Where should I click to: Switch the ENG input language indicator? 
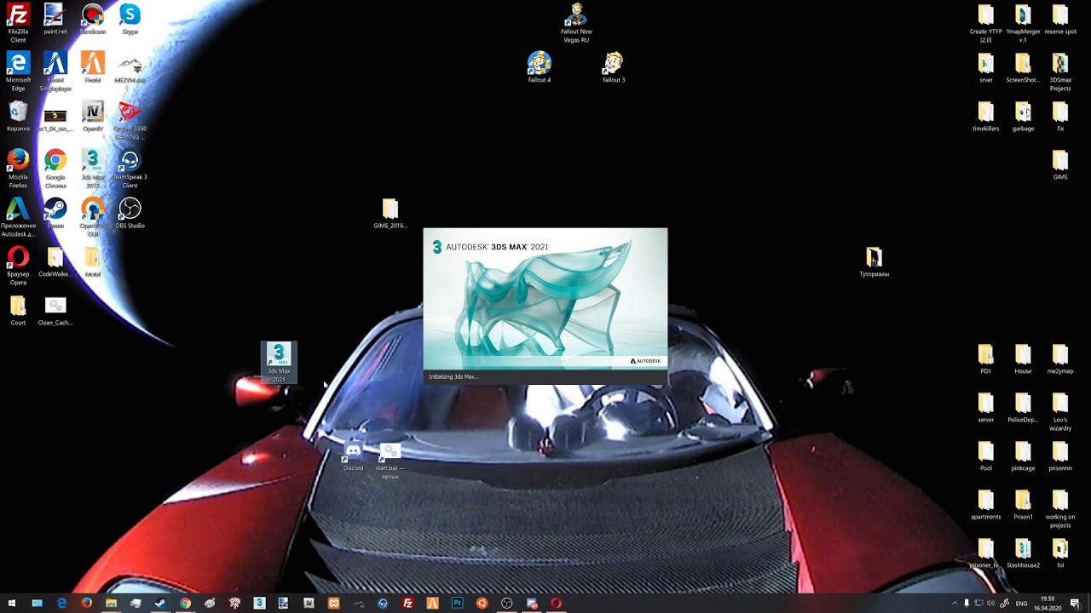1021,603
